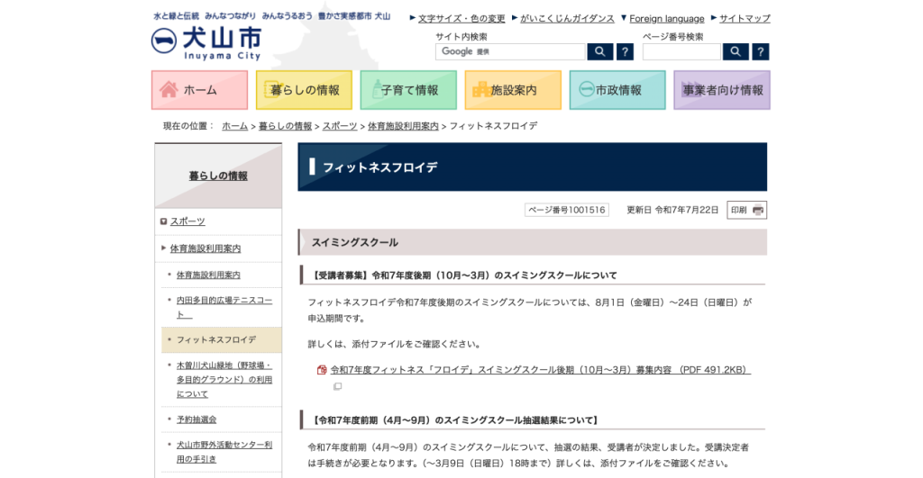
Task: Open sidebar 木曽川犬山緑地 link
Action: pos(224,379)
